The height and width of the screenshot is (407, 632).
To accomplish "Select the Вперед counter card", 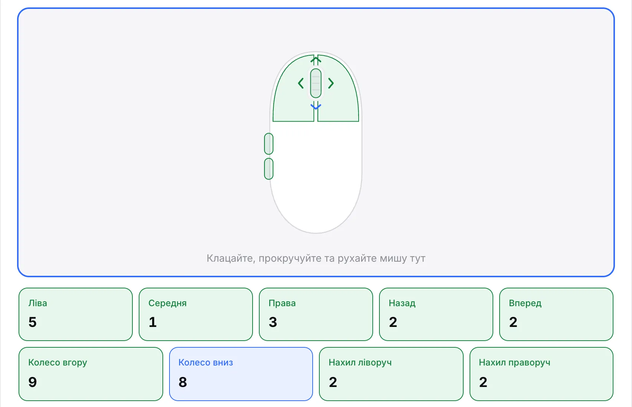I will tap(556, 314).
